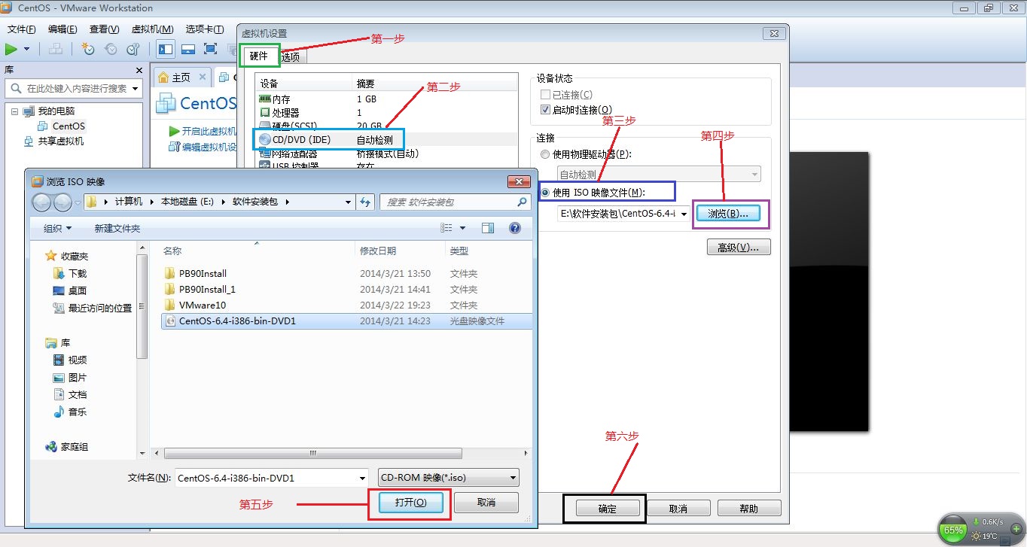Switch to the 硬件 tab in settings
1027x547 pixels.
(x=259, y=56)
